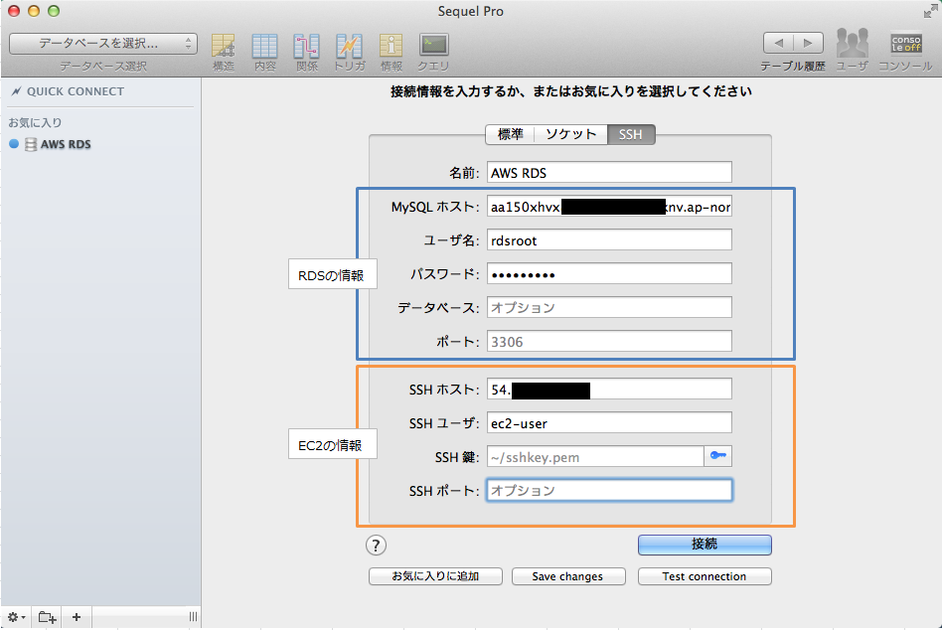This screenshot has height=630, width=942.
Task: Switch to the ソケット connection tab
Action: tap(570, 134)
